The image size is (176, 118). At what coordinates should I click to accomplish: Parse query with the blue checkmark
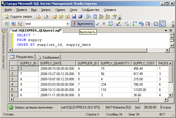click(98, 24)
